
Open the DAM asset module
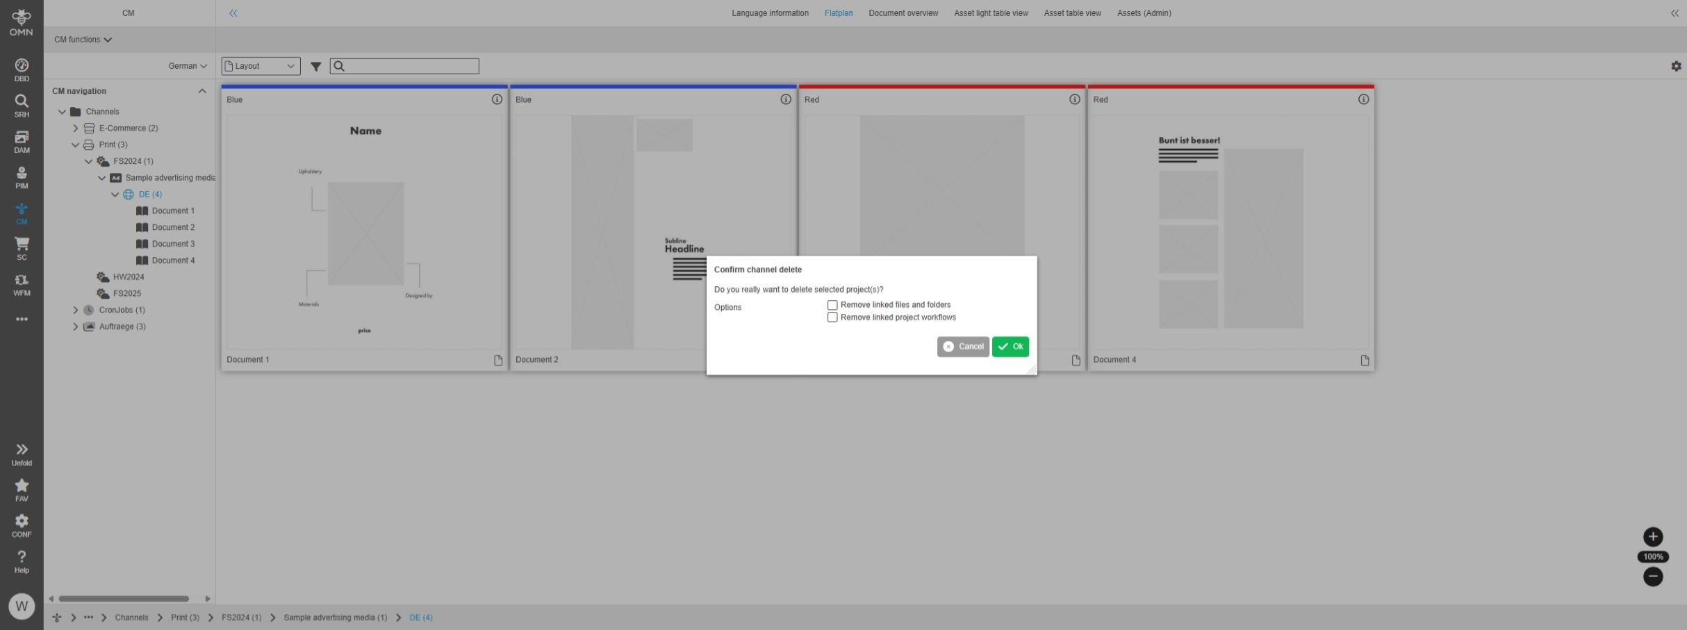point(22,142)
